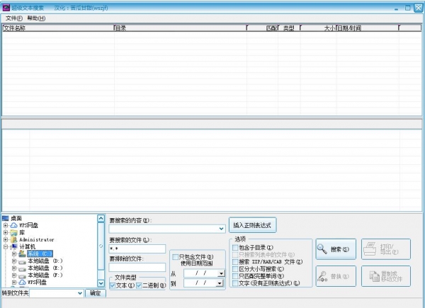Uncheck the 文本 file type checkbox

(x=113, y=285)
